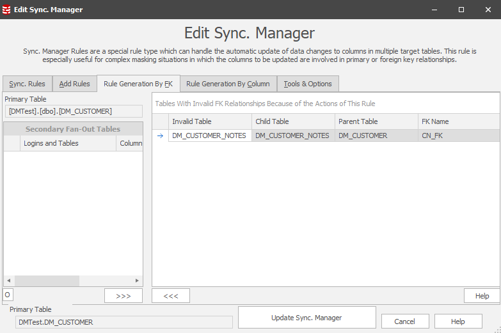This screenshot has width=501, height=333.
Task: Click the FK Name column header
Action: click(x=457, y=121)
